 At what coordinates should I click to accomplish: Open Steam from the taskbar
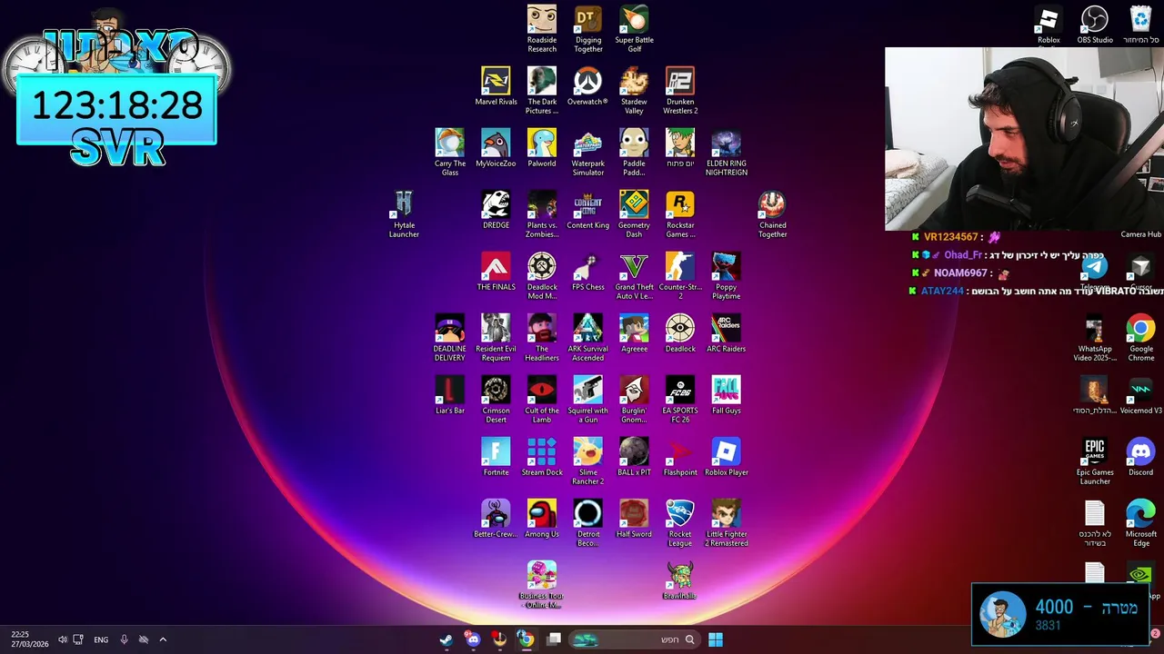point(446,639)
